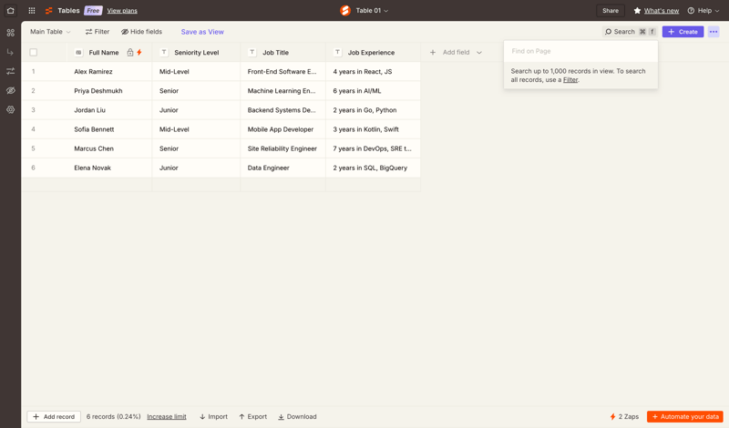Open the Filter options
Screen dimensions: 729x428
[x=98, y=32]
